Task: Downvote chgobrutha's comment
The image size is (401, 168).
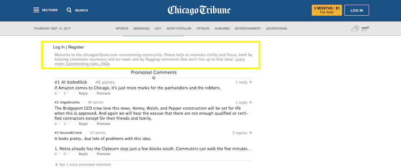Action: coord(68,124)
